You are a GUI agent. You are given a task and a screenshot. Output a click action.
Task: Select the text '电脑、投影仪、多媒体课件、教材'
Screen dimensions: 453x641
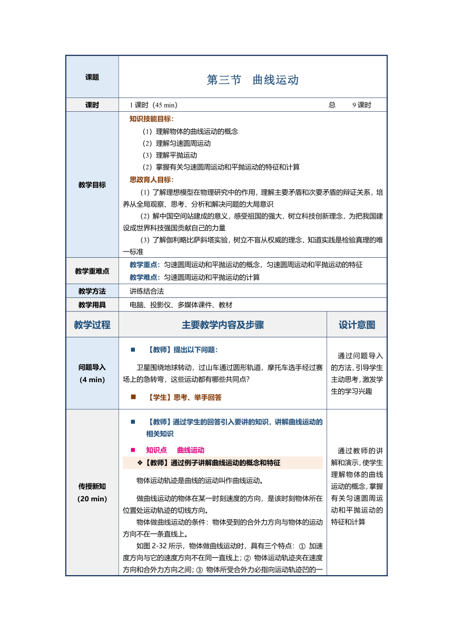tap(181, 305)
